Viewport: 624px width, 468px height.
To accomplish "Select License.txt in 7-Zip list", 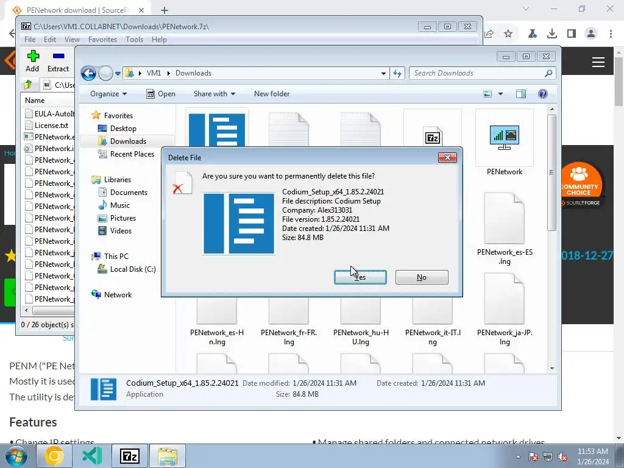I will (51, 126).
